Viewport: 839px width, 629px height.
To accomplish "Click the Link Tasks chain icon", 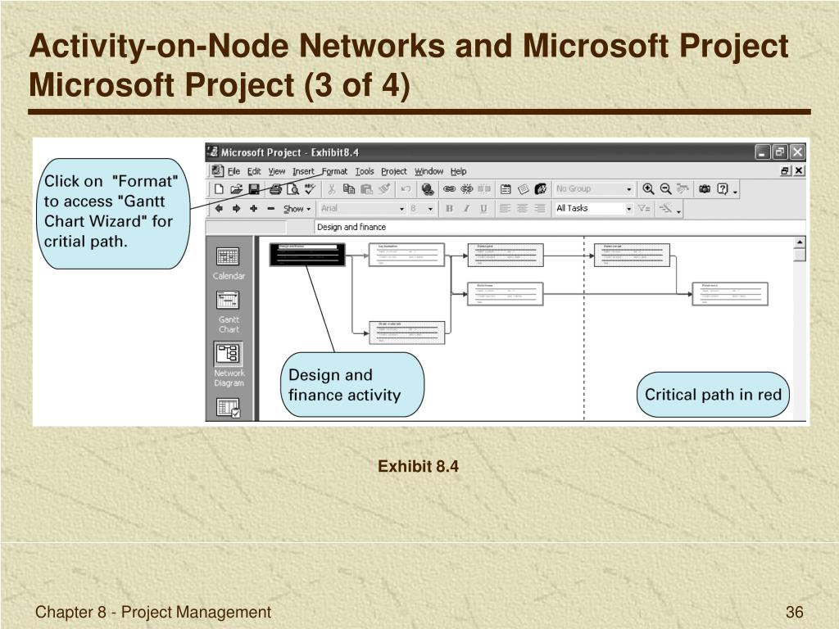I will pos(450,189).
